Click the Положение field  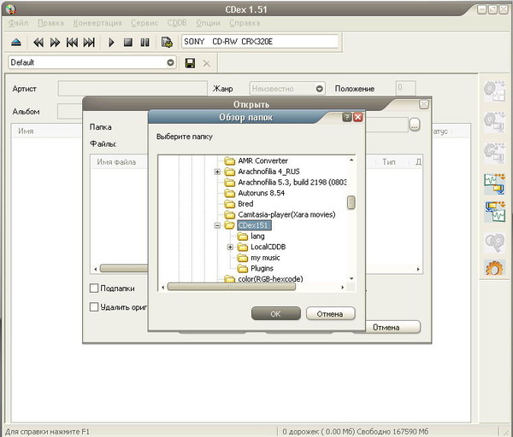click(x=405, y=88)
